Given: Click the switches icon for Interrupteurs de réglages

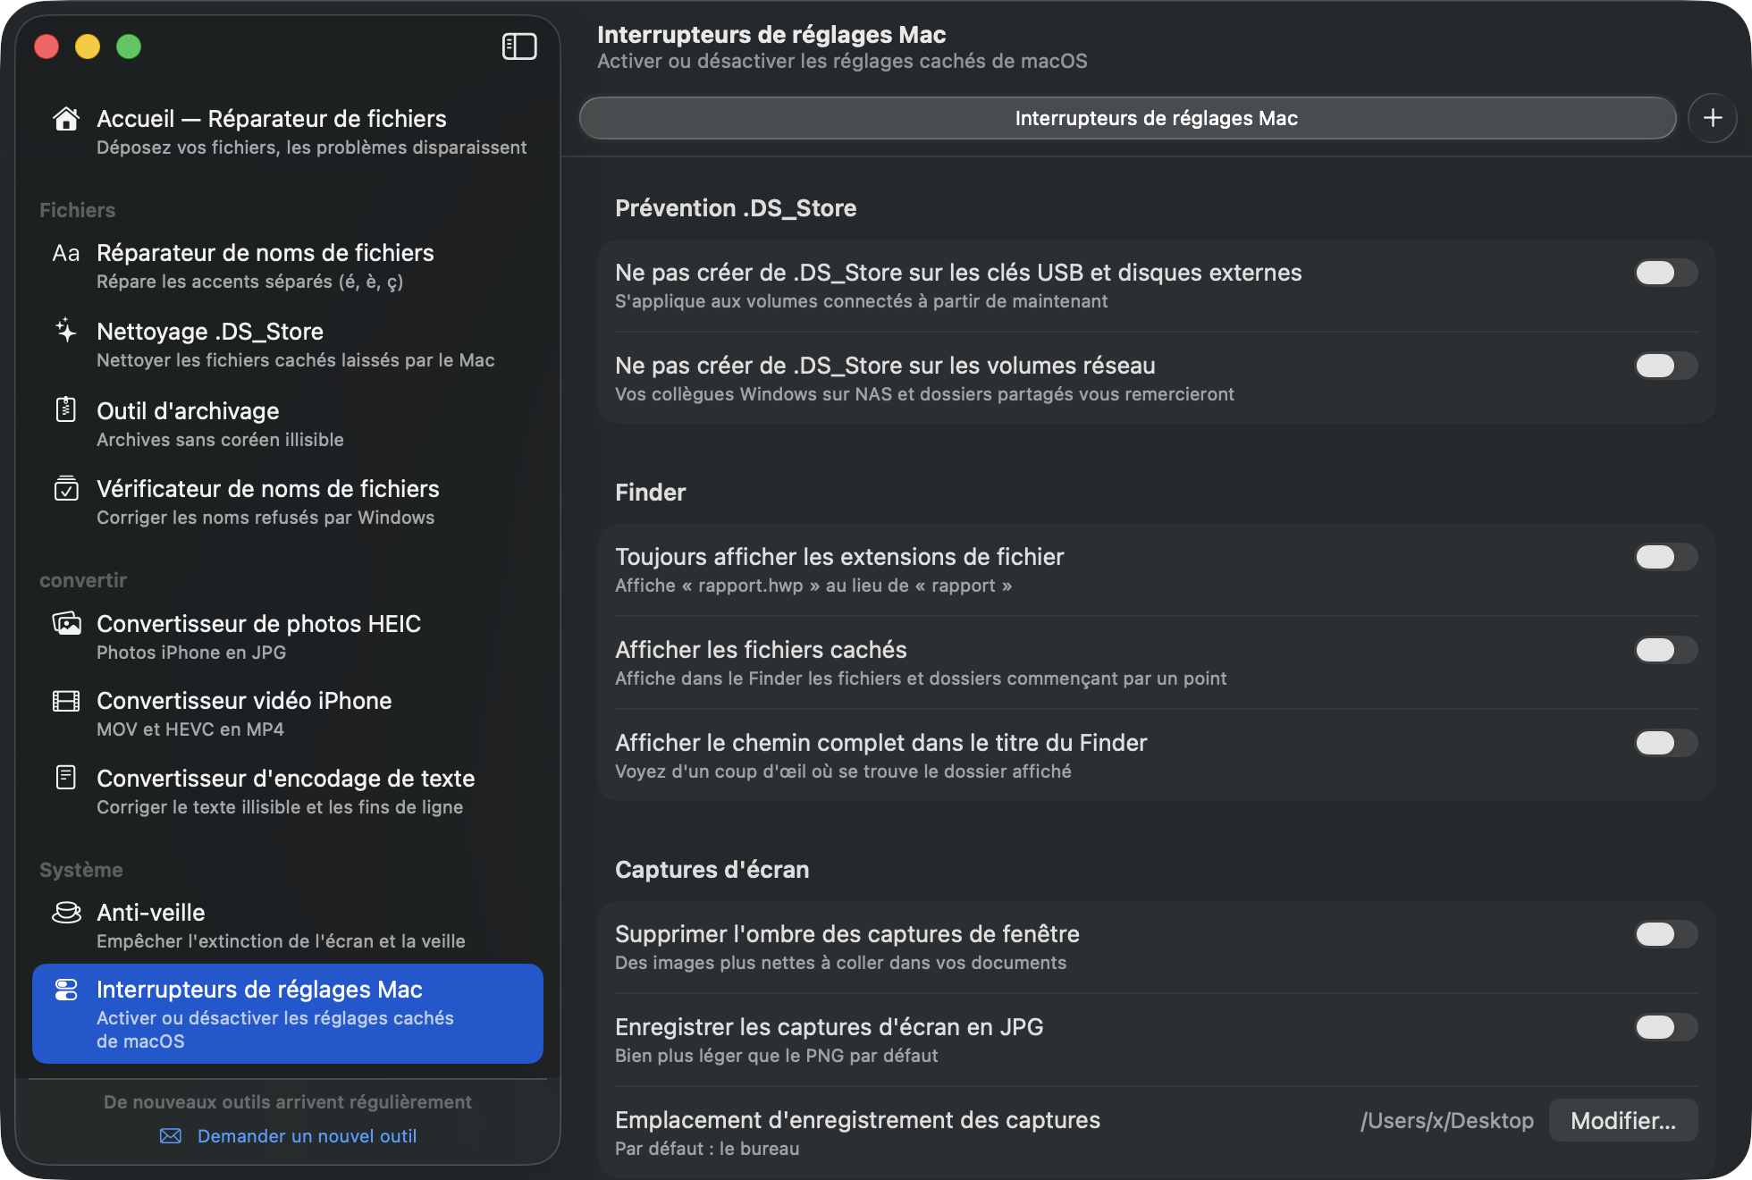Looking at the screenshot, I should point(66,990).
